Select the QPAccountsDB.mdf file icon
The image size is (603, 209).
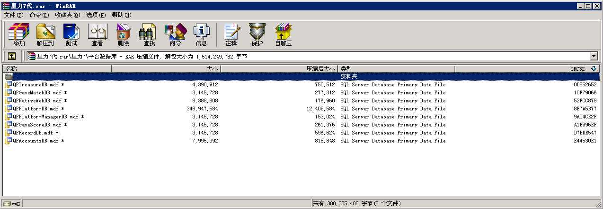(9, 141)
